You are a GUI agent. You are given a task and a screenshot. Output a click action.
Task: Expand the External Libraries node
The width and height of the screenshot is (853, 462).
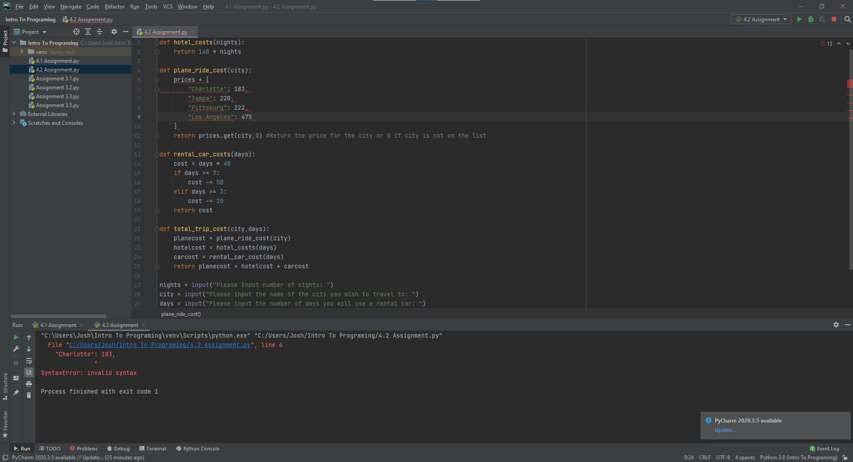tap(14, 114)
